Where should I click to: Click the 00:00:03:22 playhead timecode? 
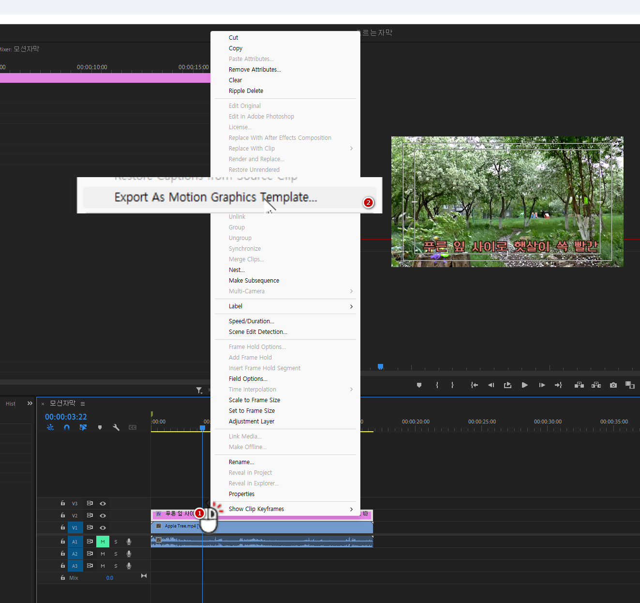tap(66, 417)
